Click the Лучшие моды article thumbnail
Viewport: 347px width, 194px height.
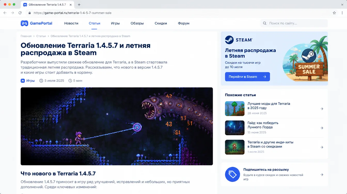point(235,109)
